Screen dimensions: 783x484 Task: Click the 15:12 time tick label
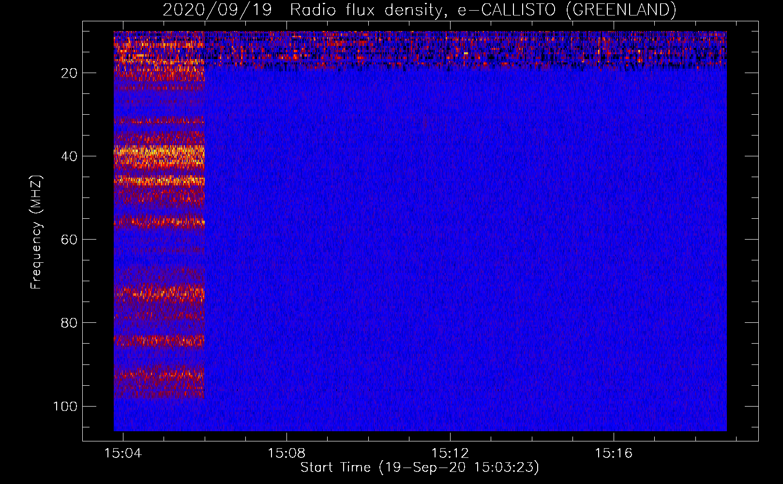tap(450, 454)
